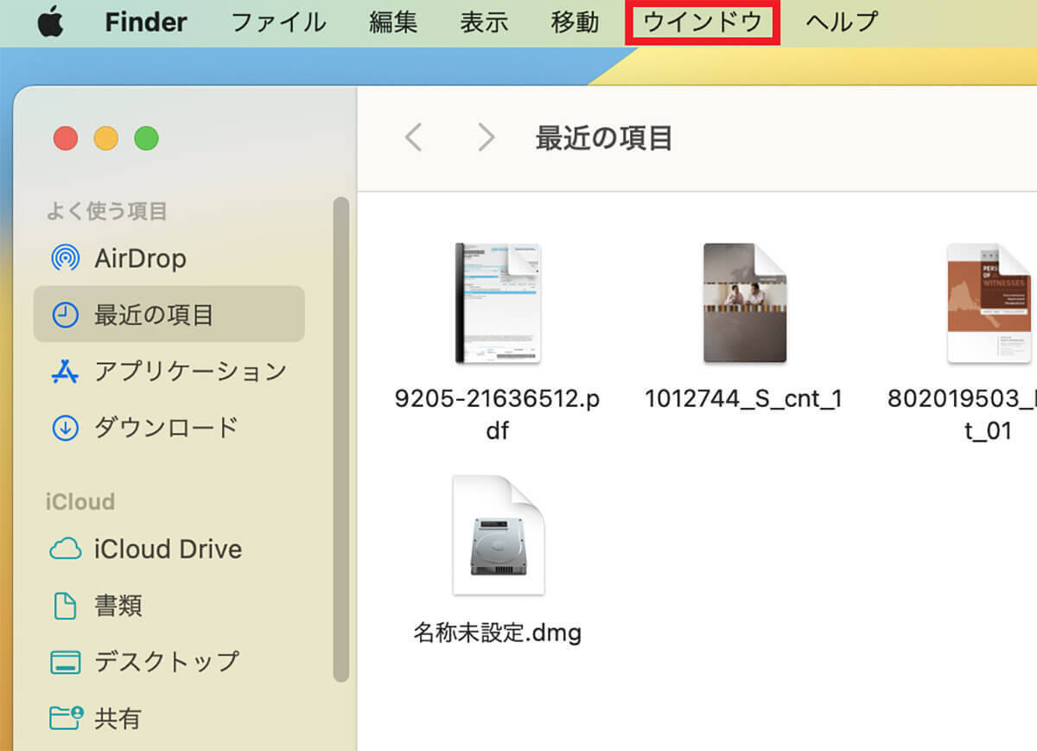Open the 編集 menu
This screenshot has width=1037, height=751.
tap(393, 22)
